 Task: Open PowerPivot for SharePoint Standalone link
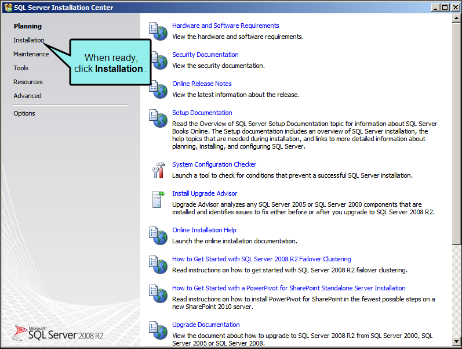pyautogui.click(x=289, y=288)
